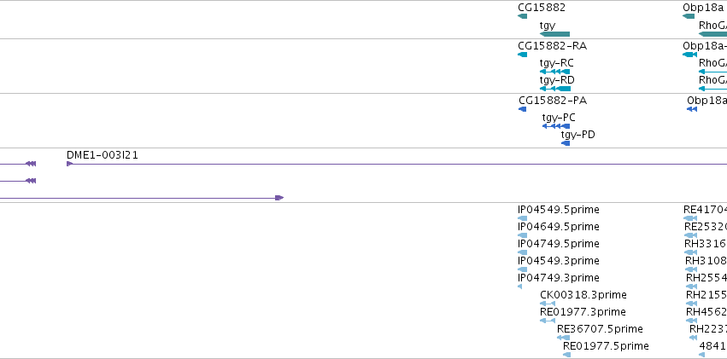Click the IP04549.3prime label text
This screenshot has height=359, width=727.
click(x=559, y=262)
